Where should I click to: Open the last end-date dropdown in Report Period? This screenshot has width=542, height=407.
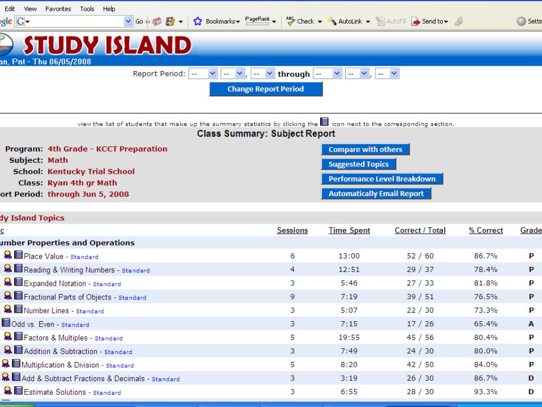point(387,74)
